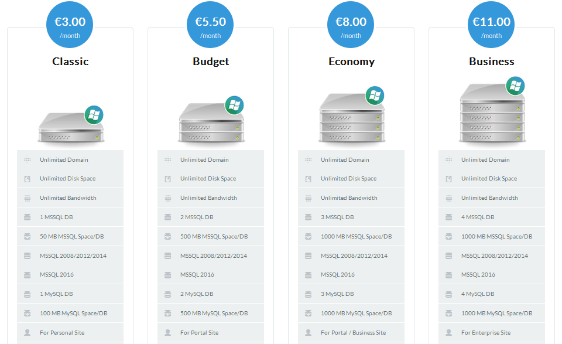The image size is (562, 344).
Task: Click Economy plan's 1000 MB MySQL Space/DB text
Action: click(x=357, y=313)
